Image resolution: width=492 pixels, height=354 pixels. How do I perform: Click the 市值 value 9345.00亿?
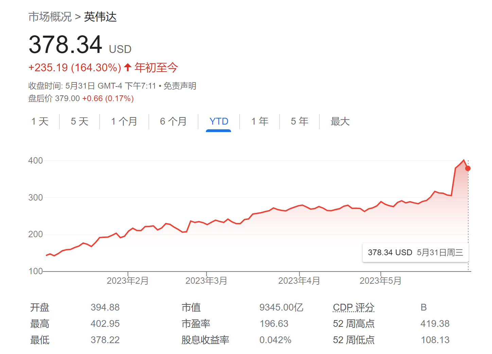click(x=281, y=307)
